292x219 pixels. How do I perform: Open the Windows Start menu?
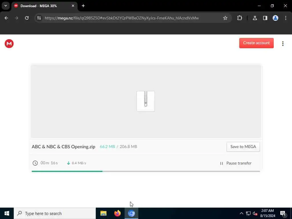click(7, 213)
